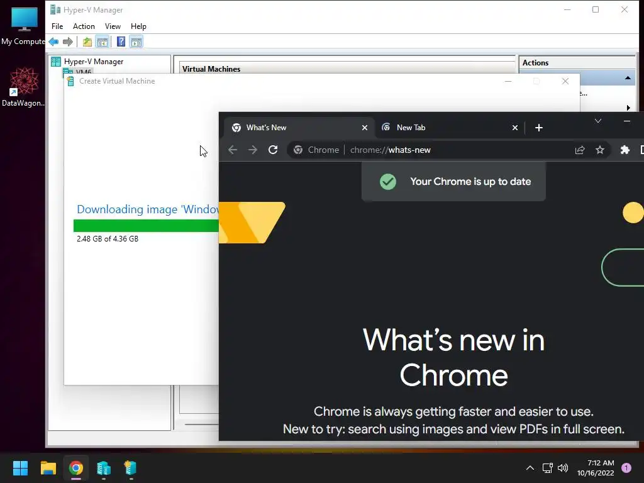
Task: Click the Downloading image heading text
Action: pyautogui.click(x=147, y=209)
